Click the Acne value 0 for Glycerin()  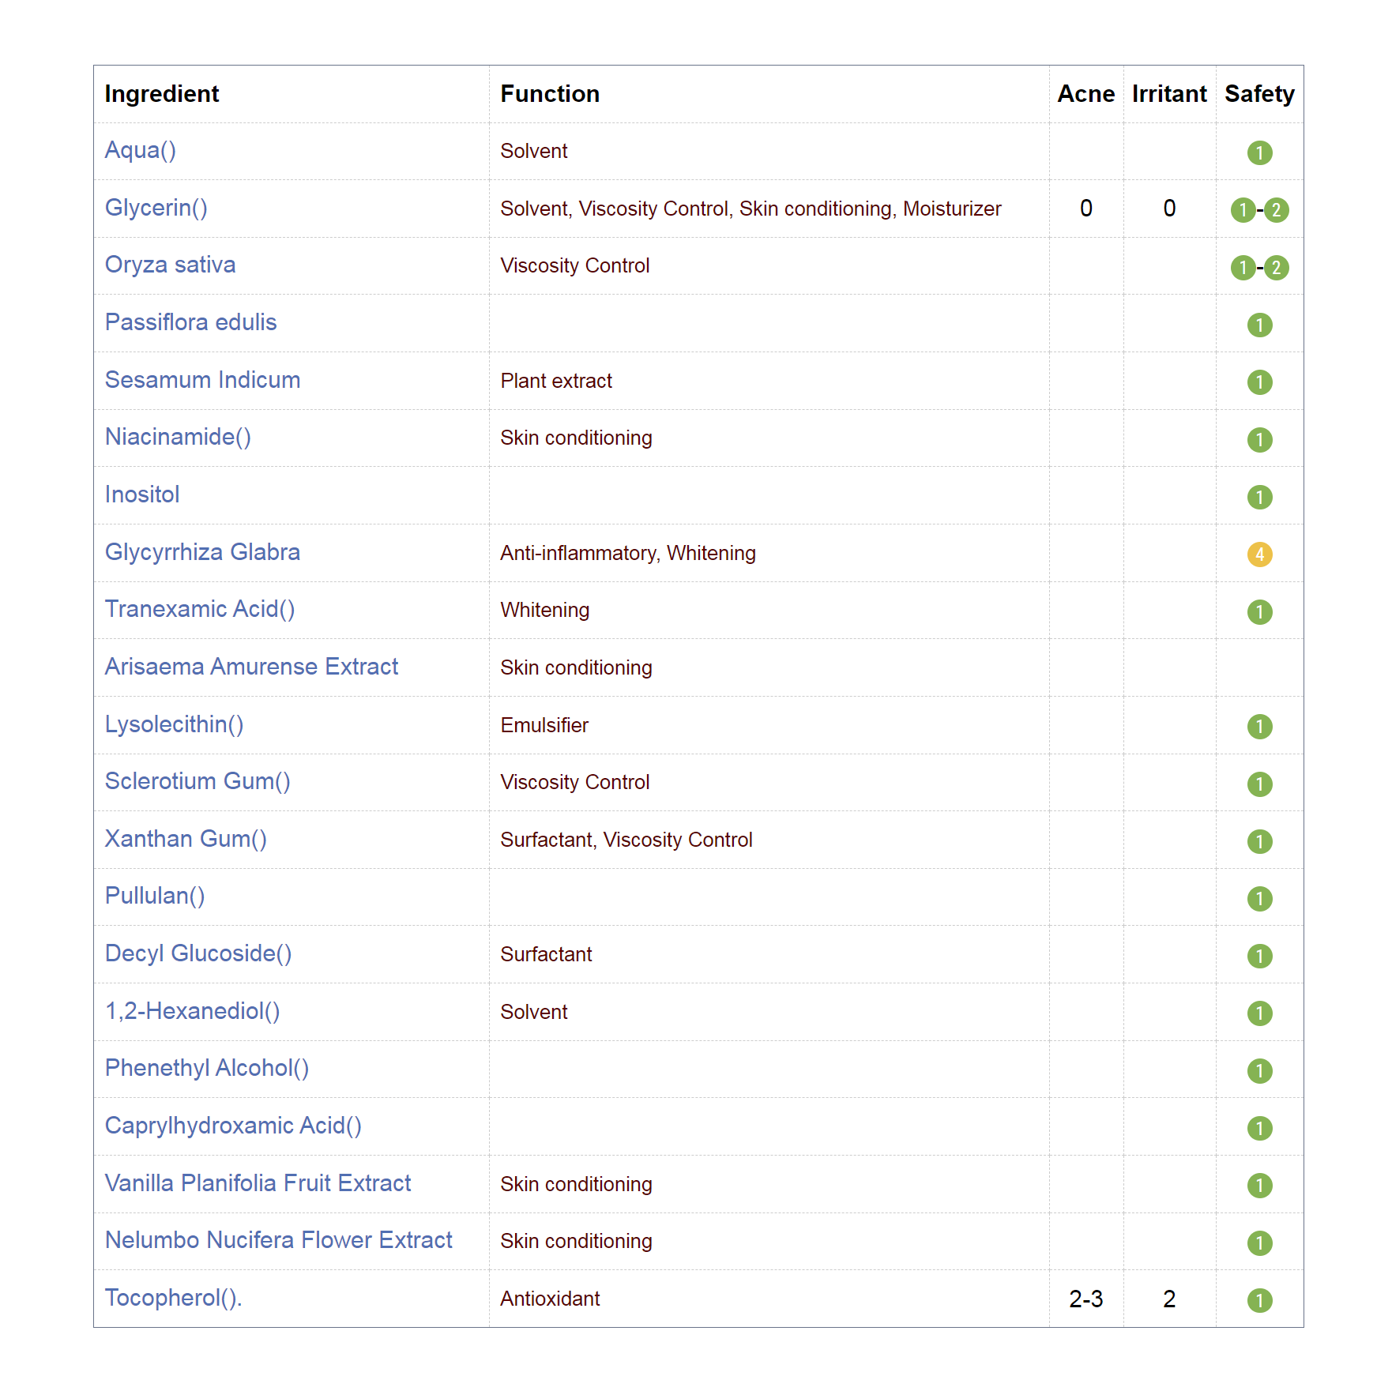(1086, 209)
